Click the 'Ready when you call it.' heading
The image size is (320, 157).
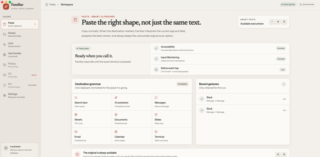94,56
